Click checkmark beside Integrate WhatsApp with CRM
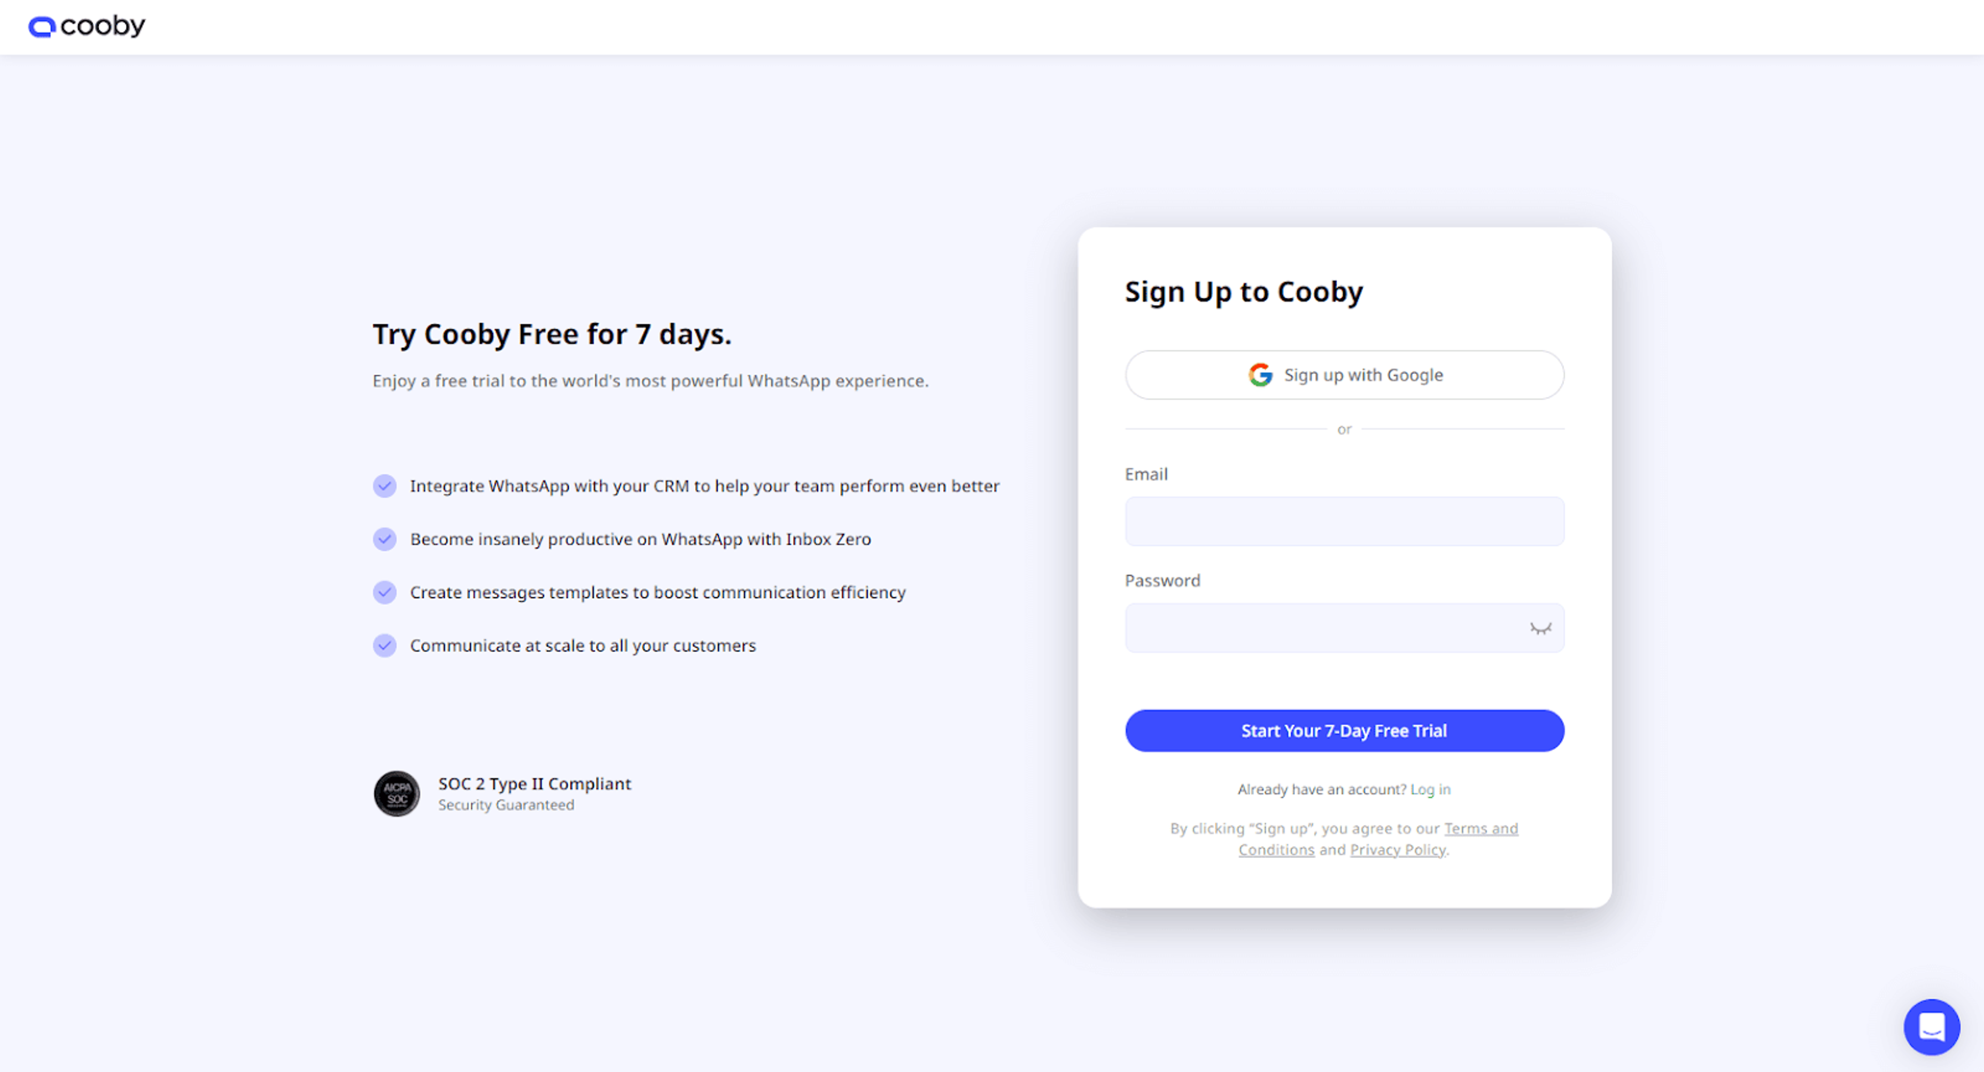The image size is (1984, 1072). [385, 486]
